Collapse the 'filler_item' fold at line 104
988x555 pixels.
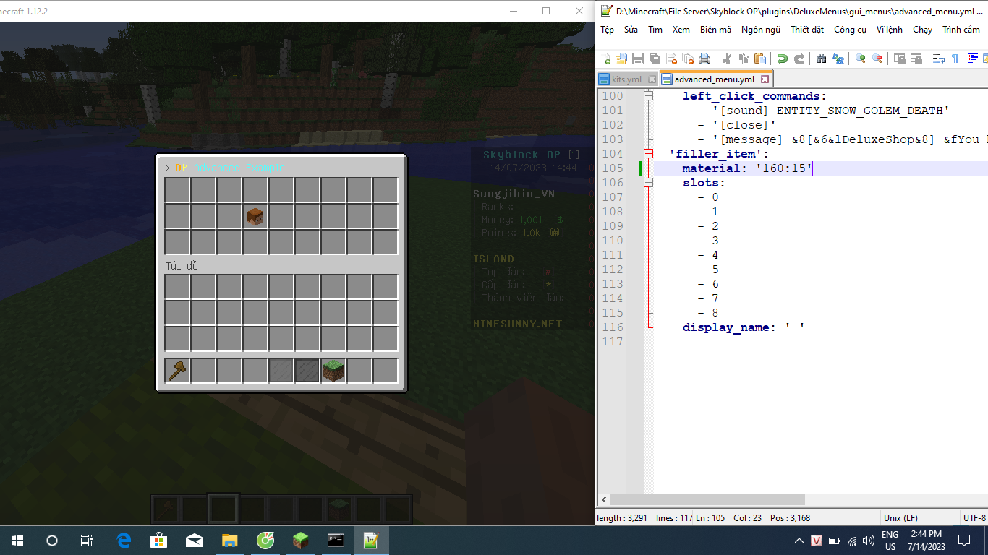[648, 154]
